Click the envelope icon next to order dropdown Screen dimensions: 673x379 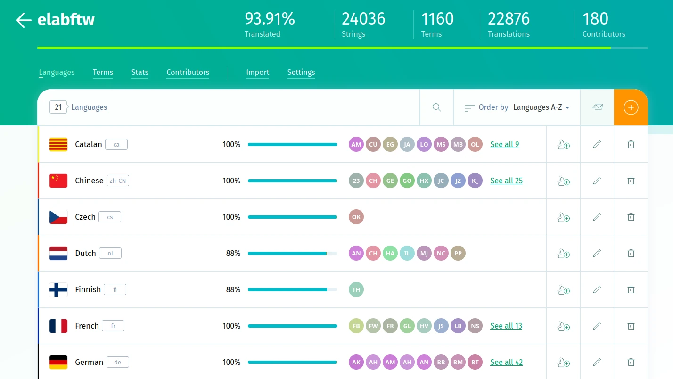click(597, 107)
